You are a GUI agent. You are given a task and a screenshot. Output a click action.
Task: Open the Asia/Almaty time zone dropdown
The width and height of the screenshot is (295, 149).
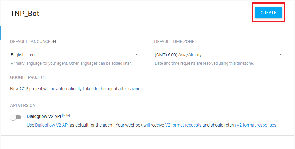(216, 55)
